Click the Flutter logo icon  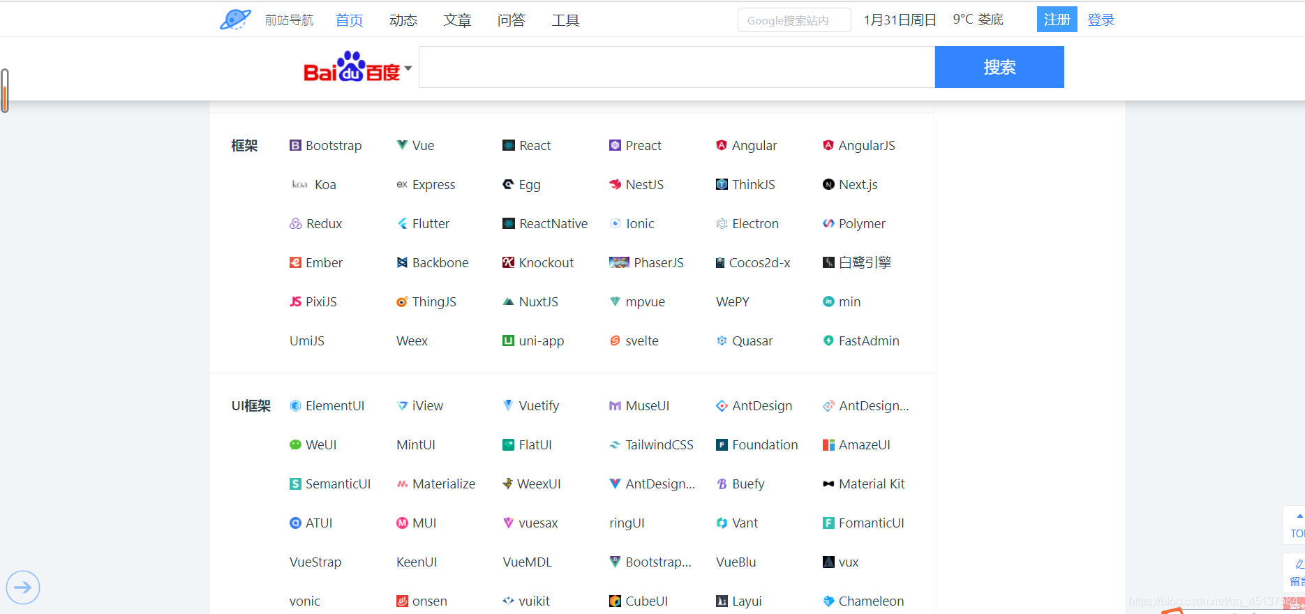(x=402, y=223)
